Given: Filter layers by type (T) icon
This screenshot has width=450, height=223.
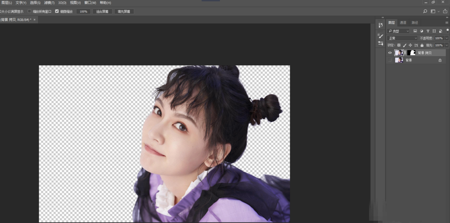Looking at the screenshot, I should click(x=428, y=31).
